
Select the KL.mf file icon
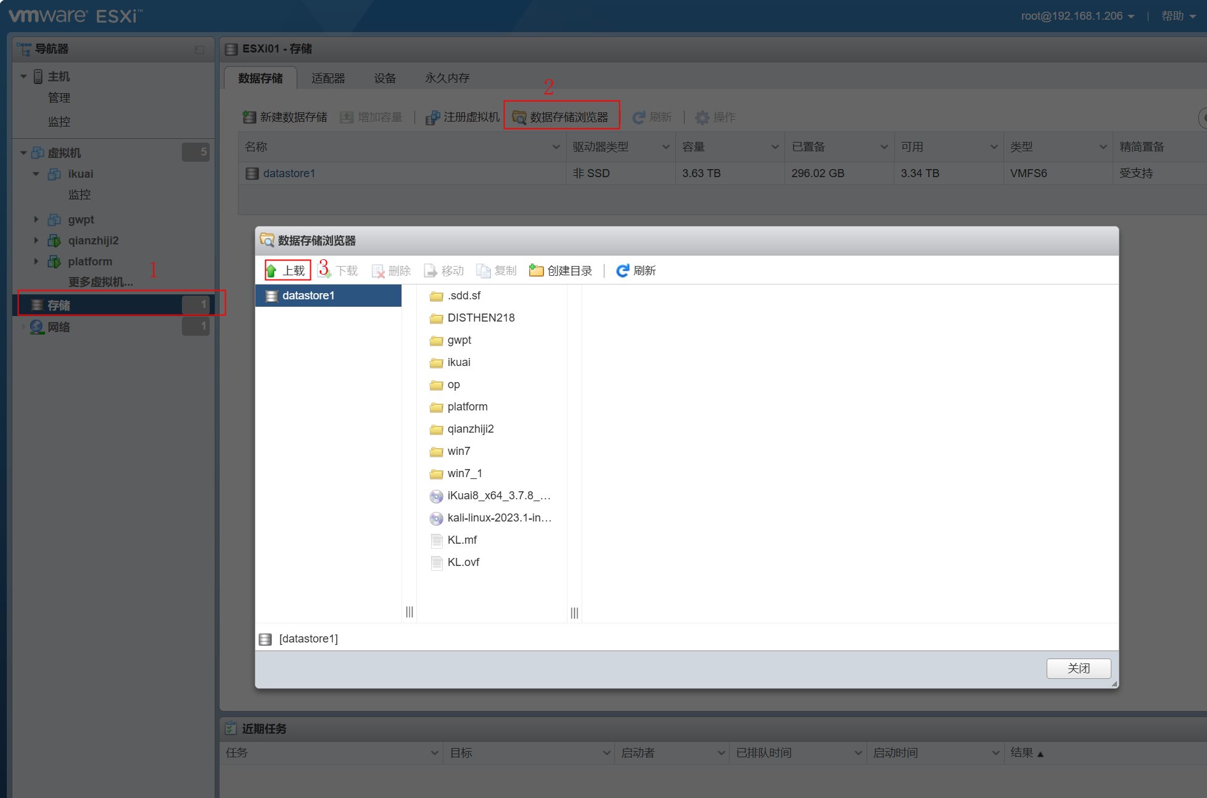pos(437,541)
